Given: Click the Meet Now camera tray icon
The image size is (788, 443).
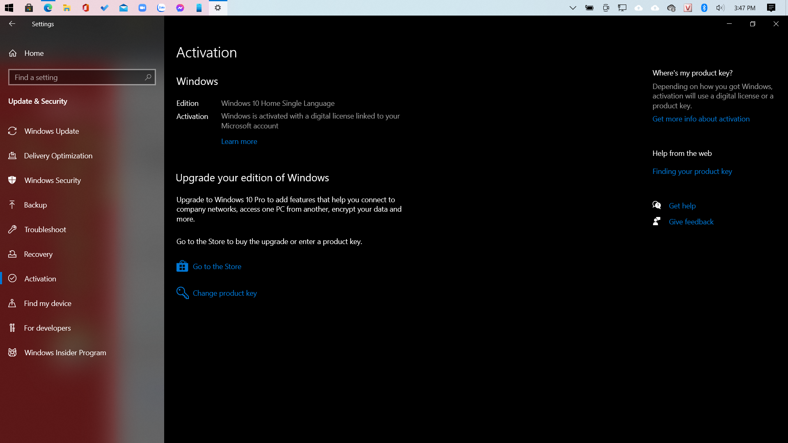Looking at the screenshot, I should (606, 8).
